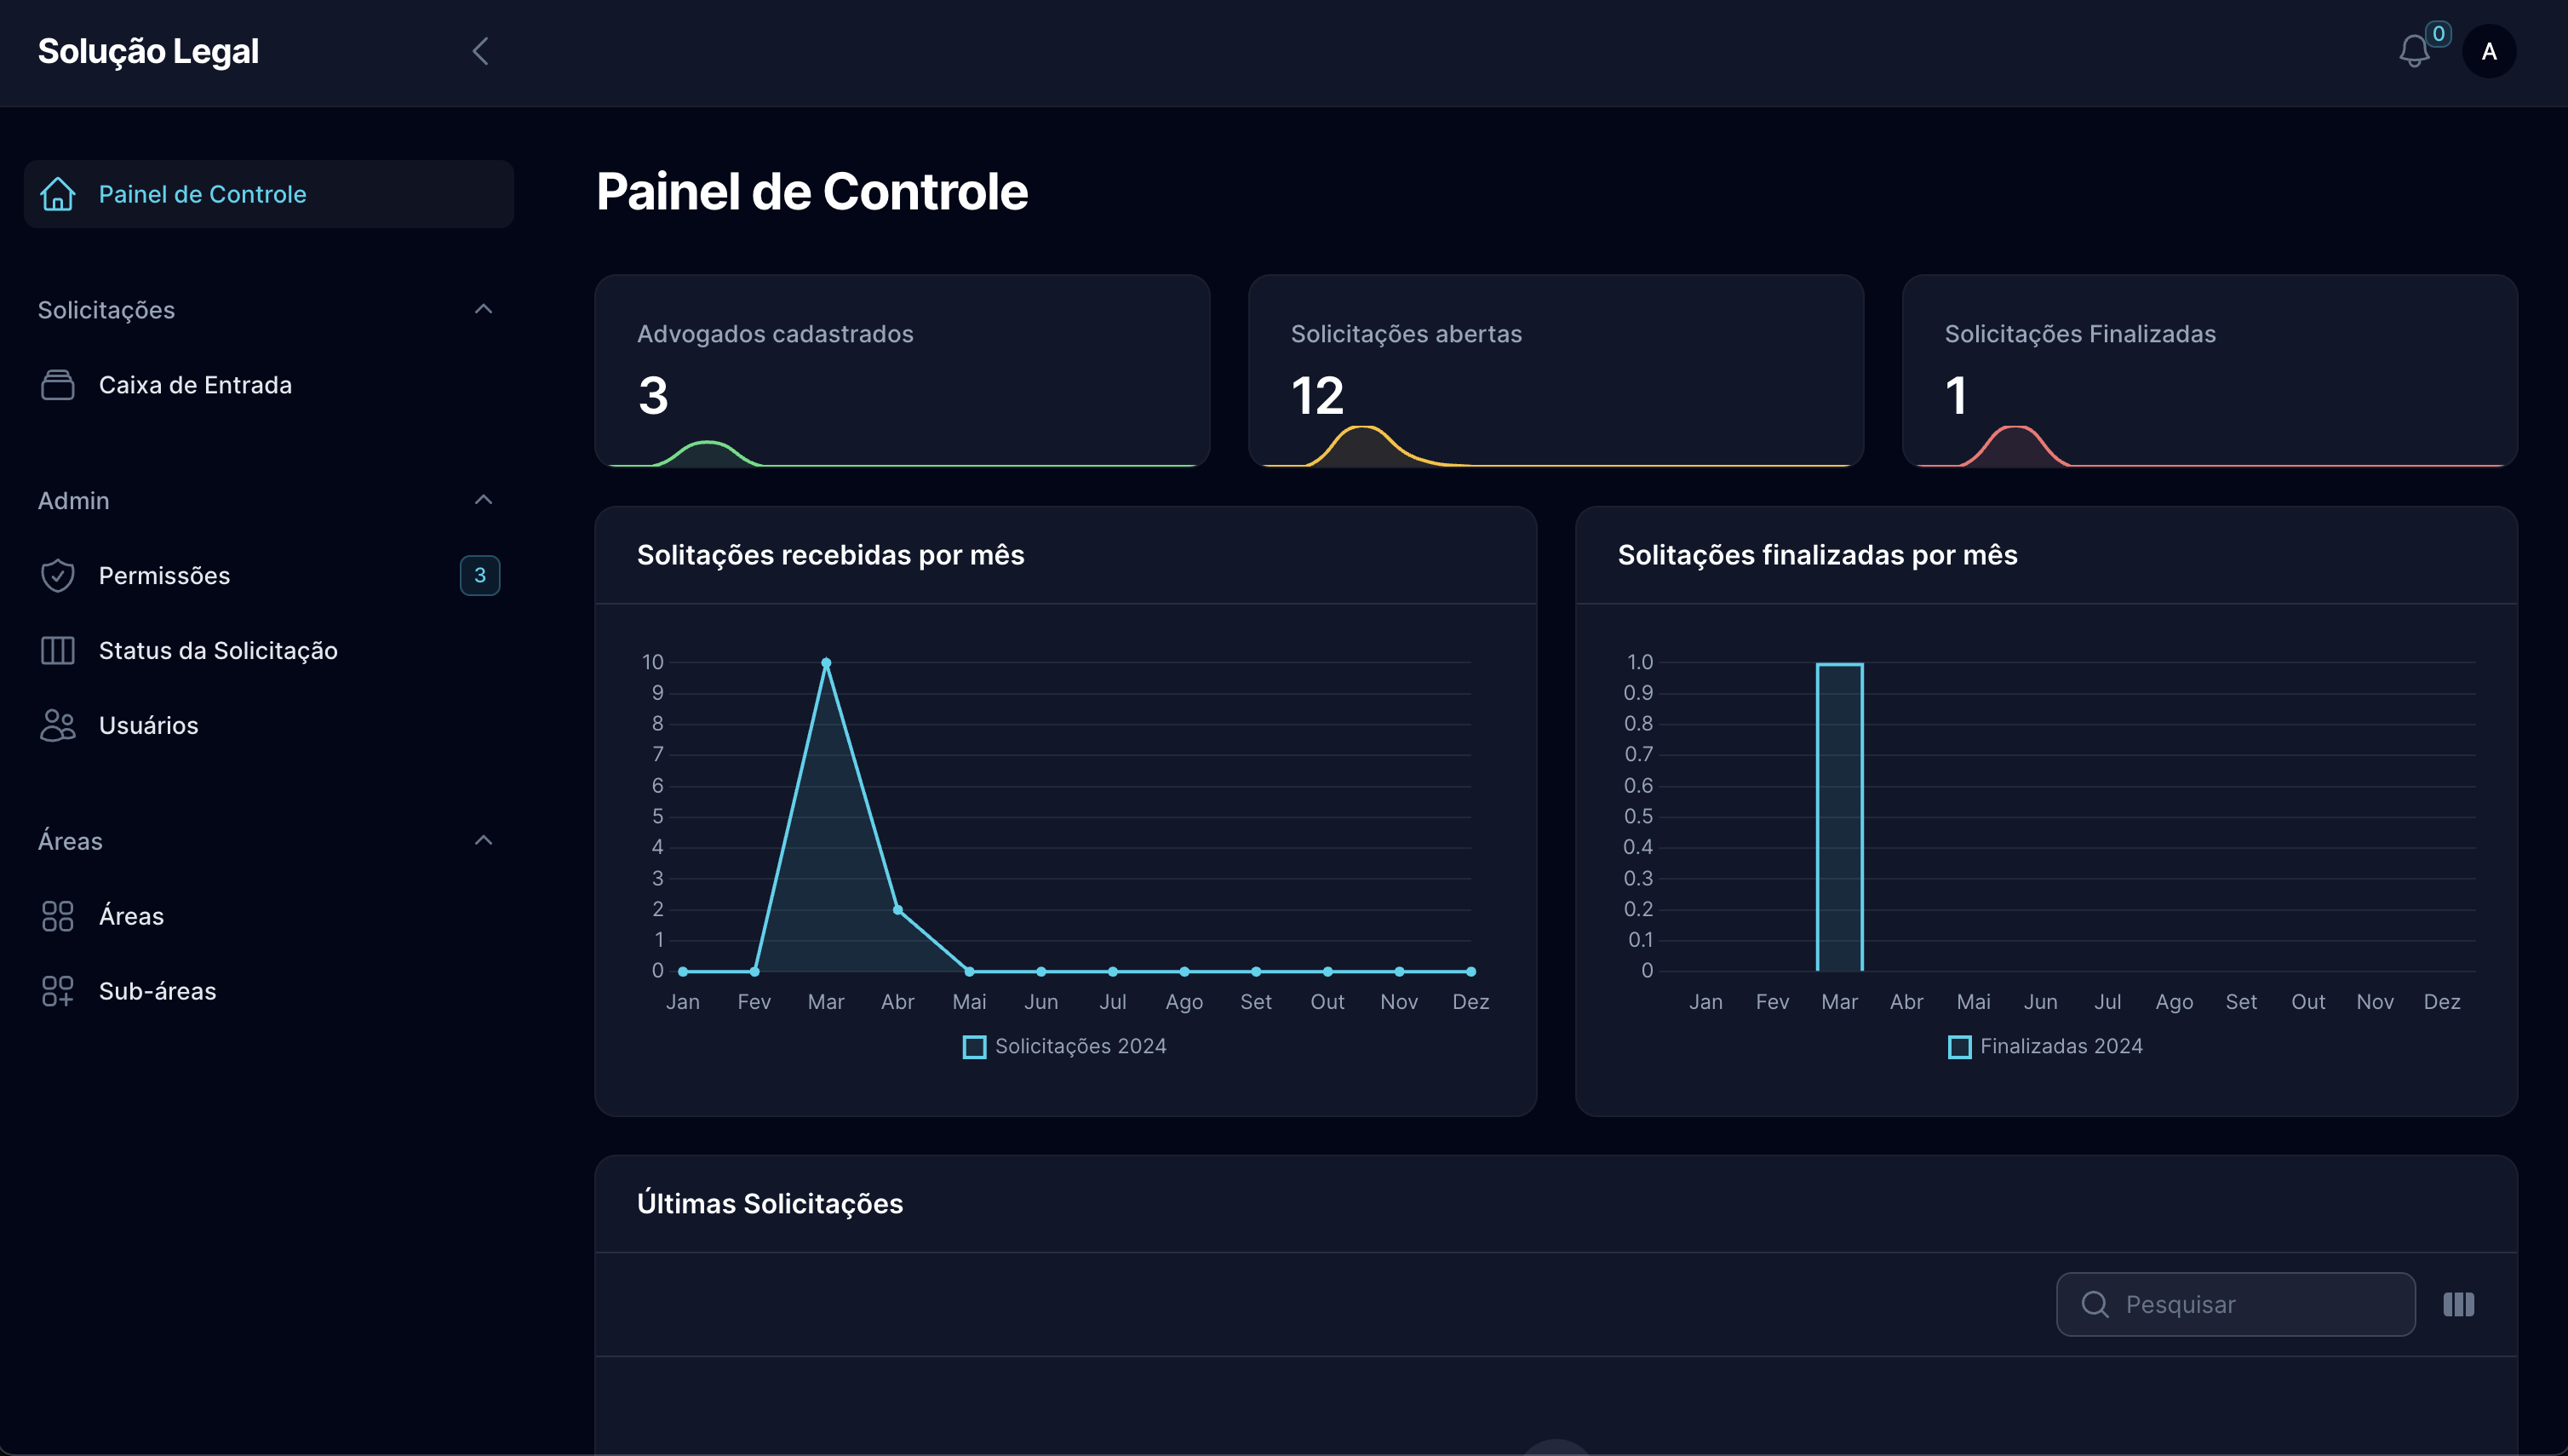This screenshot has height=1456, width=2568.
Task: Click the grid icon beside Áreas item
Action: click(58, 916)
